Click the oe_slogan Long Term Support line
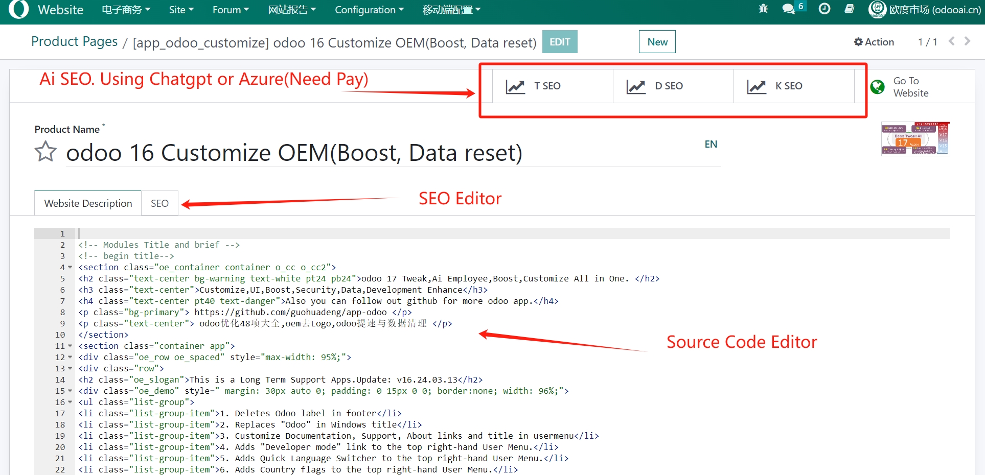 [280, 379]
